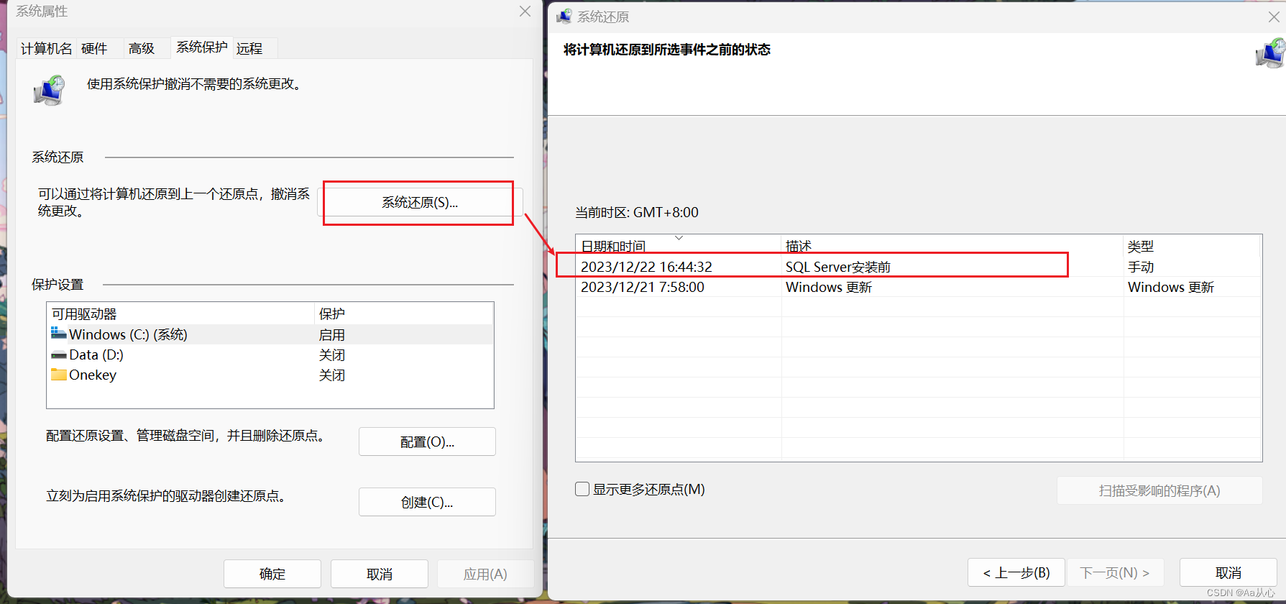Click the 当前时区: GMT+8:00 label

pos(637,212)
